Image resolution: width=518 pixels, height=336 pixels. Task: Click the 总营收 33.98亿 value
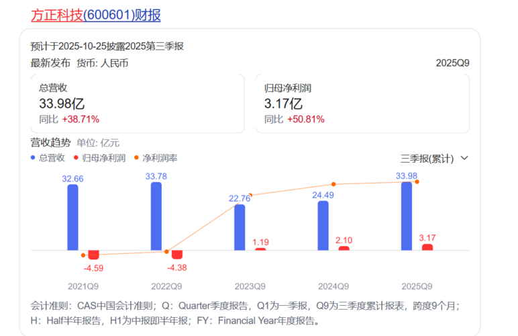click(x=62, y=103)
